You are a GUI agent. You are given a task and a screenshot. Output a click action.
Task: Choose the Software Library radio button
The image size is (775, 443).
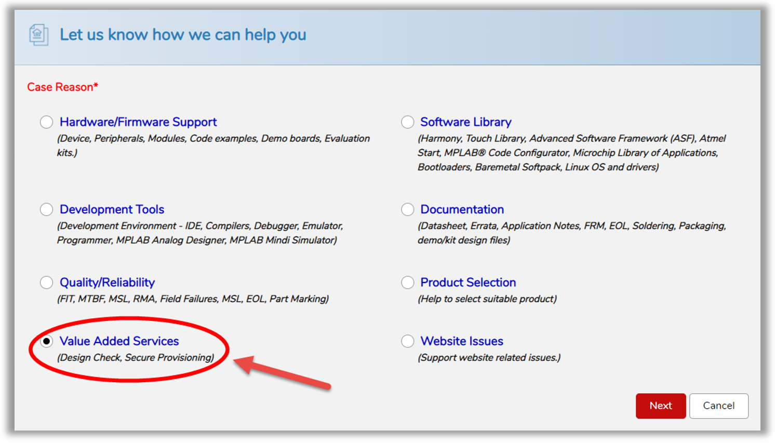pyautogui.click(x=408, y=122)
